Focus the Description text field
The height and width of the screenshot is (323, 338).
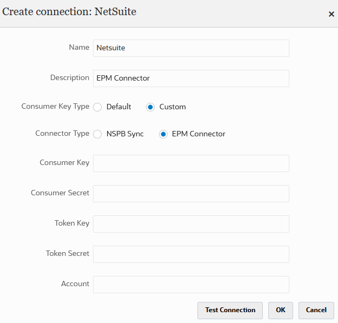click(191, 78)
